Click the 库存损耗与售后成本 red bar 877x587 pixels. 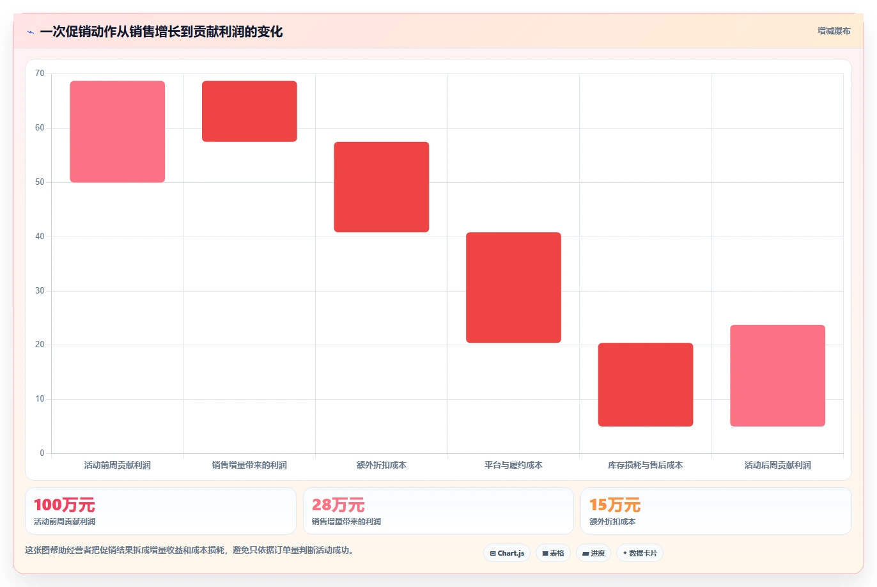pos(646,384)
